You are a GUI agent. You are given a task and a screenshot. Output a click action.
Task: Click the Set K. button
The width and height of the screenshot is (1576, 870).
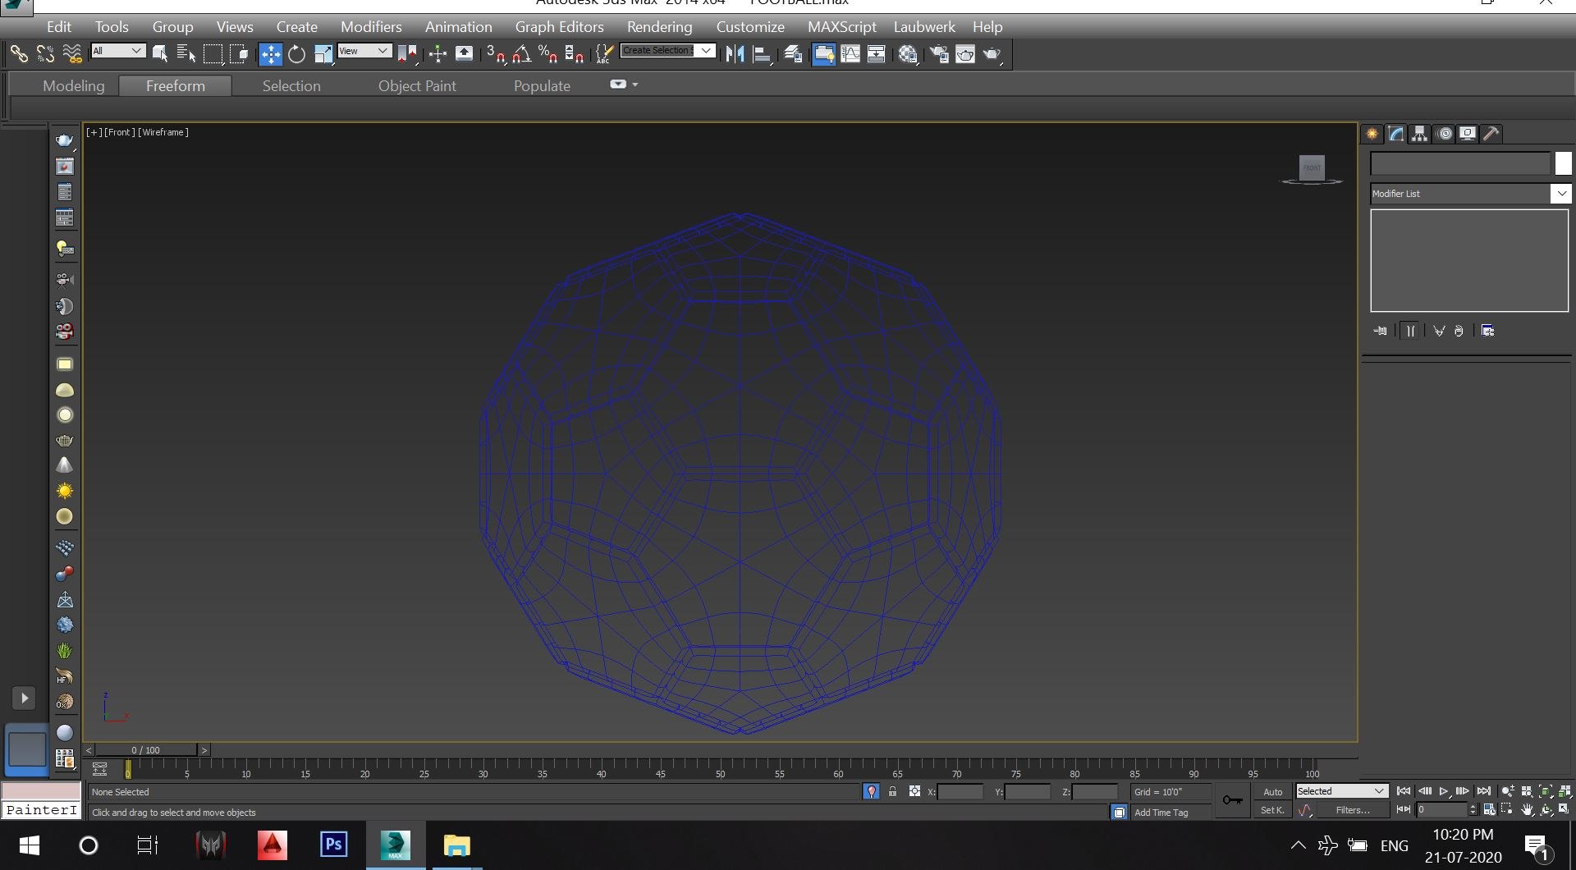coord(1272,810)
